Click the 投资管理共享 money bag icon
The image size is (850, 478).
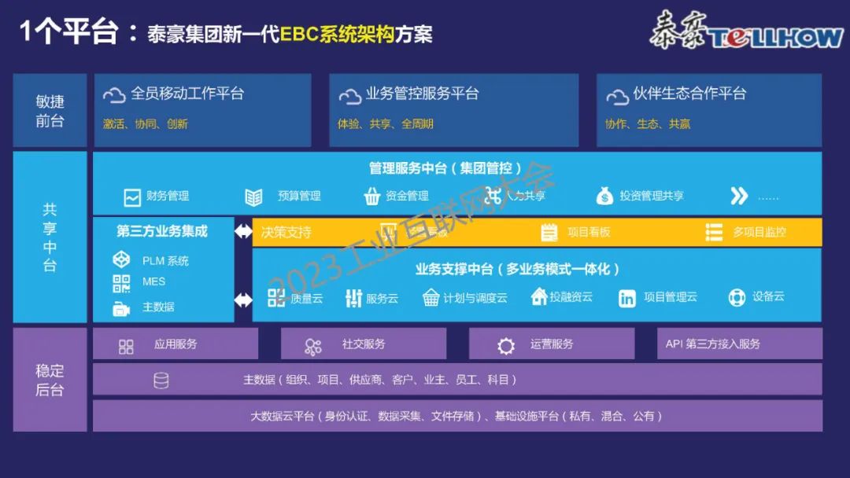[x=604, y=196]
